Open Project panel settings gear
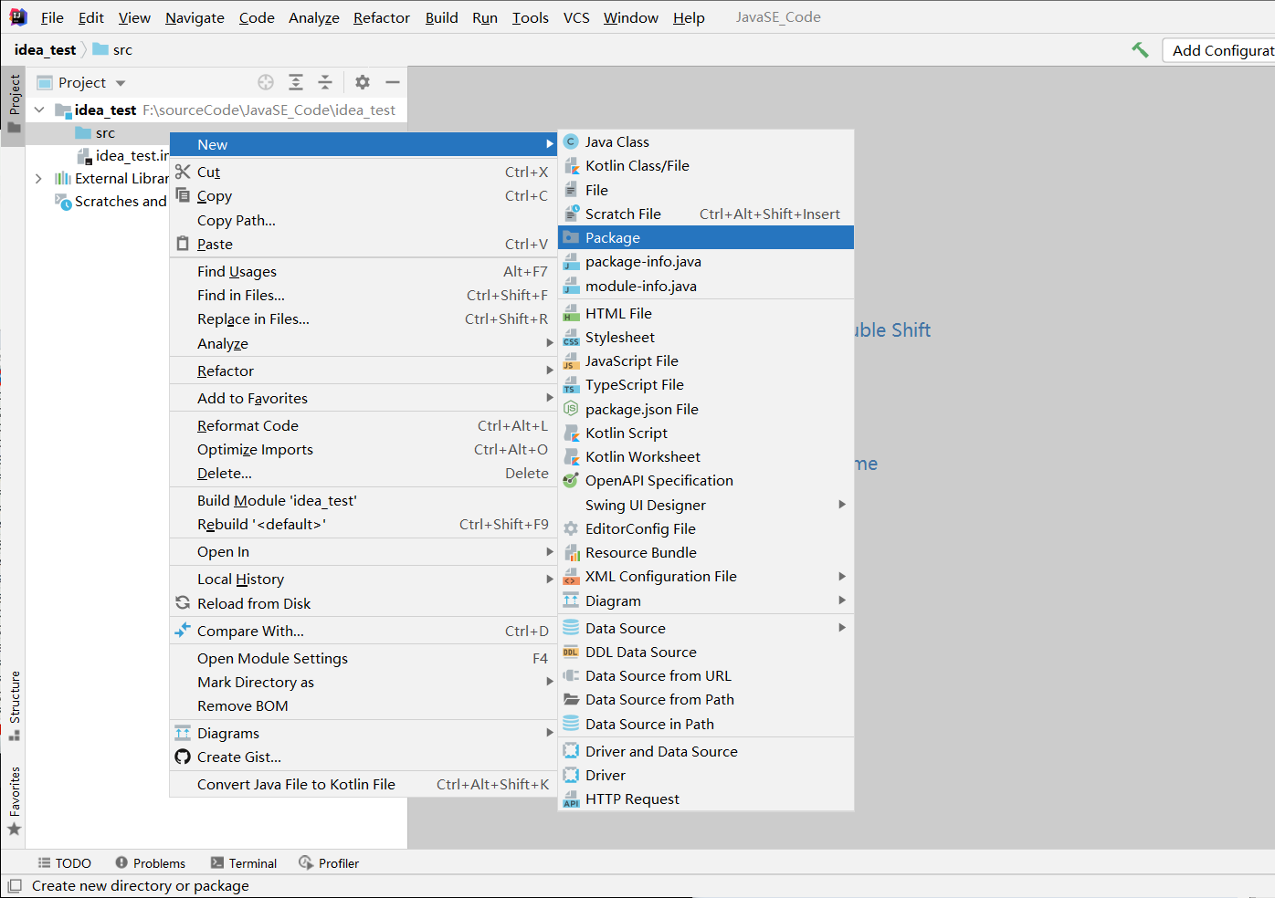The height and width of the screenshot is (898, 1275). [363, 82]
